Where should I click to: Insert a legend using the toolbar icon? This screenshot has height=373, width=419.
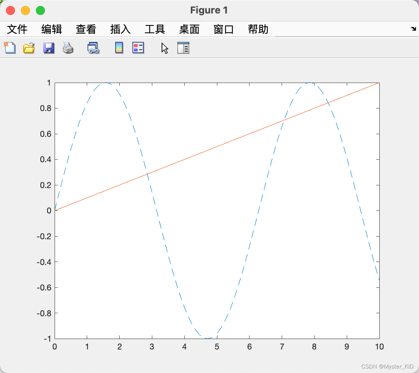coord(138,48)
